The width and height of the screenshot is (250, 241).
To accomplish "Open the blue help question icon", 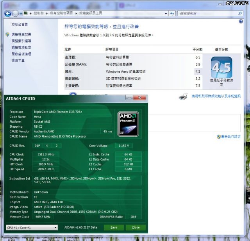I will coord(241,21).
